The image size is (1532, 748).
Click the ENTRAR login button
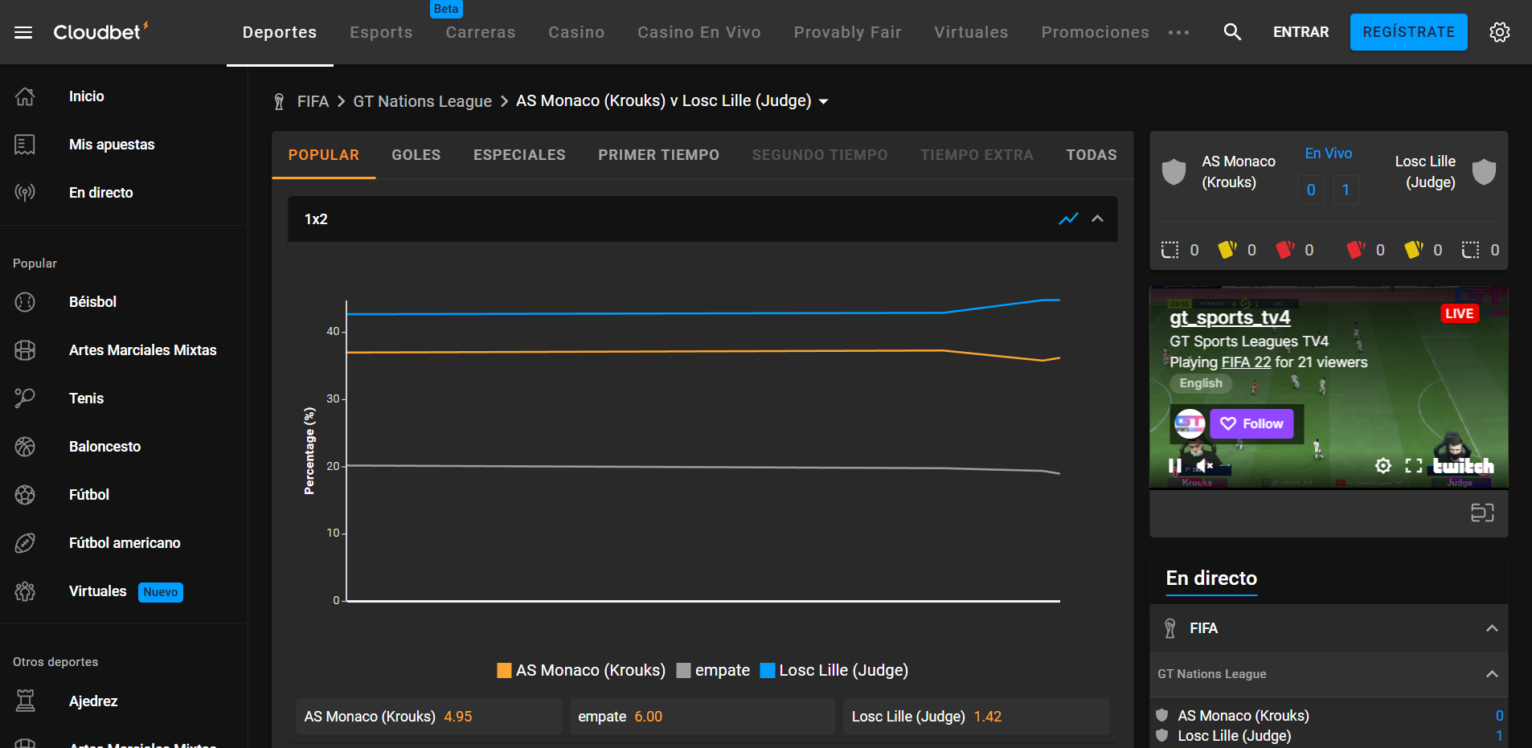[1301, 32]
